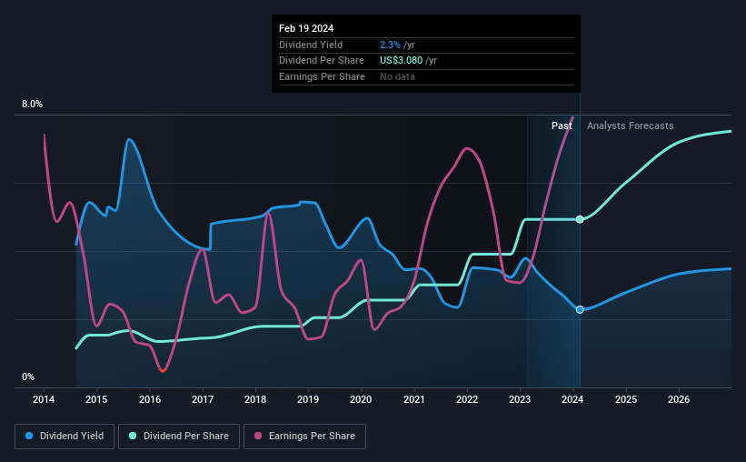Toggle the Dividend Yield legend series
The height and width of the screenshot is (462, 746).
pos(65,437)
